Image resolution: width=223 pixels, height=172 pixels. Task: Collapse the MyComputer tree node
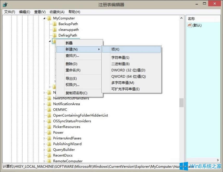click(x=44, y=18)
